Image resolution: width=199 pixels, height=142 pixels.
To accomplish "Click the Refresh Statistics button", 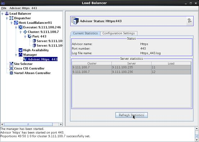I will pyautogui.click(x=131, y=115).
